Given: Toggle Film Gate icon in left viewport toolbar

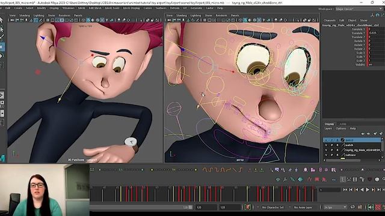Looking at the screenshot, I should (x=52, y=20).
